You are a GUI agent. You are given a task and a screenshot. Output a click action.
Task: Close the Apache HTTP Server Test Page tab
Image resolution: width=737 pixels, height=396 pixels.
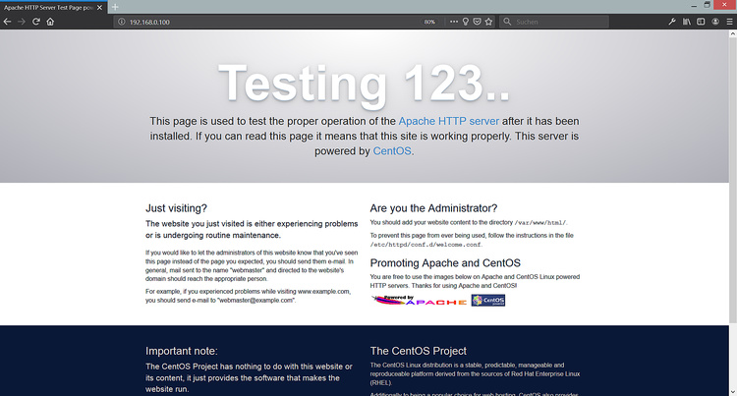pyautogui.click(x=101, y=7)
